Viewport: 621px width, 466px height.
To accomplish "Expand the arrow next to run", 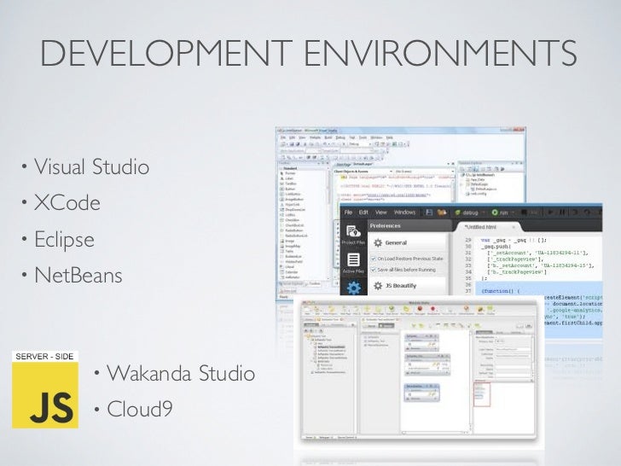I will point(513,213).
